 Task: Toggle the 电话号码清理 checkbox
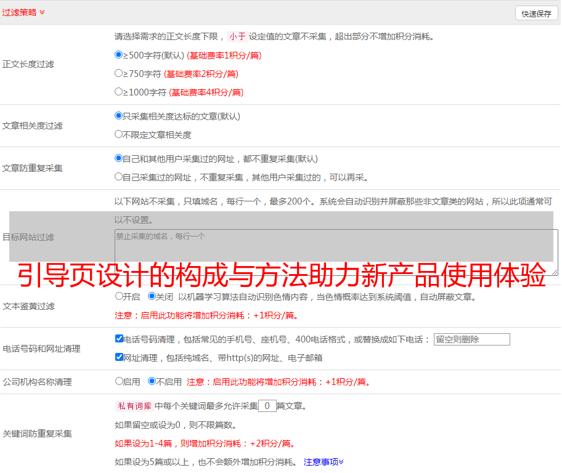click(x=120, y=339)
